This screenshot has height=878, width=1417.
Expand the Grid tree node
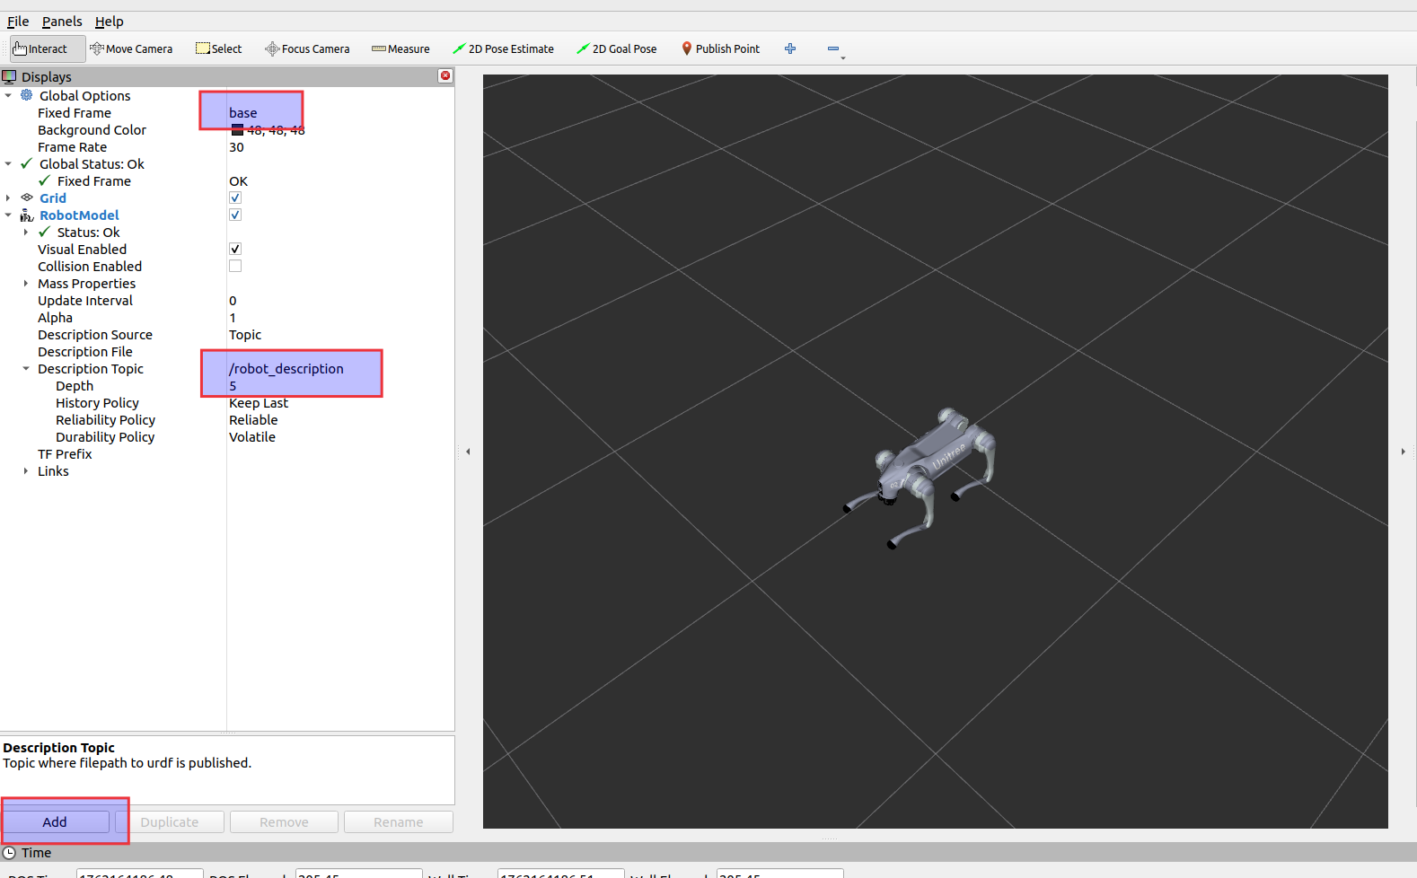point(8,198)
